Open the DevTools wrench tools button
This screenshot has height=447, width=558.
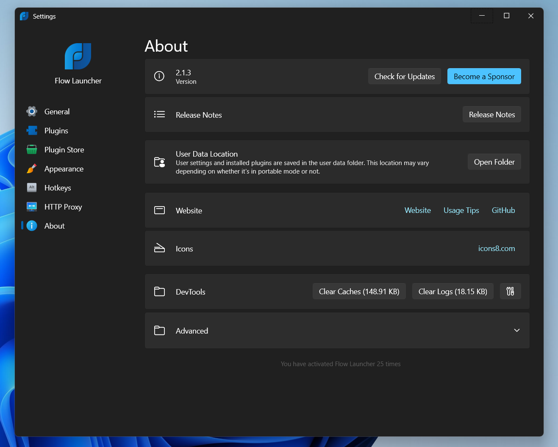pyautogui.click(x=510, y=291)
